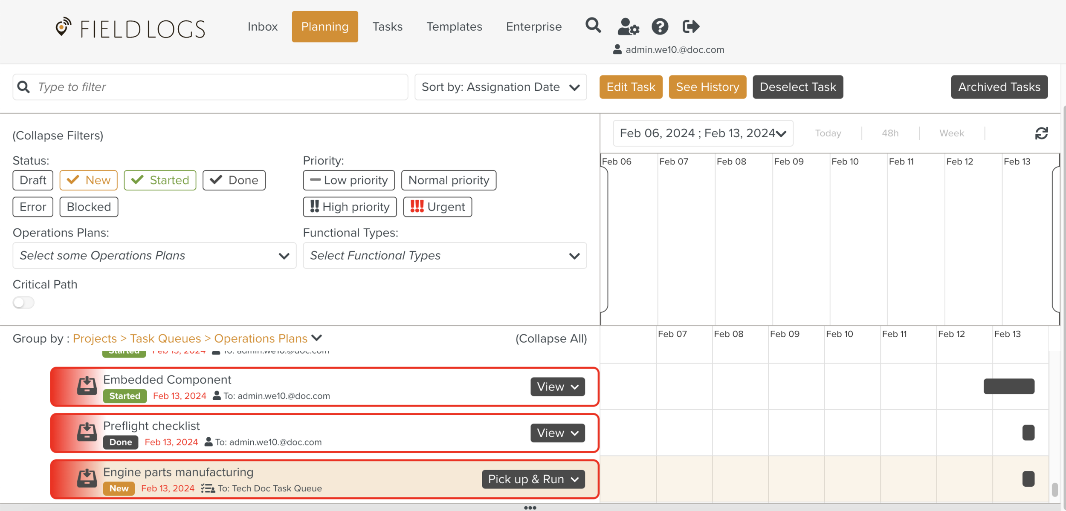Click the logout icon
Screen dimensions: 1066x511
tap(691, 26)
